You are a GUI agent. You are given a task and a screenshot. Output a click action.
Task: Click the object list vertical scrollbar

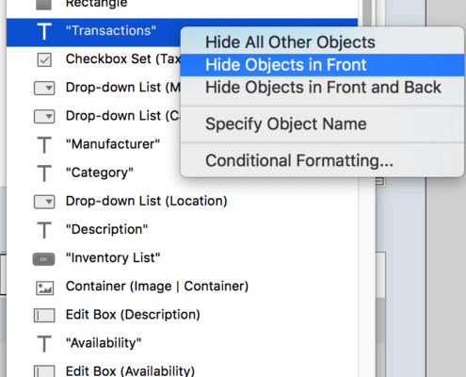click(367, 188)
